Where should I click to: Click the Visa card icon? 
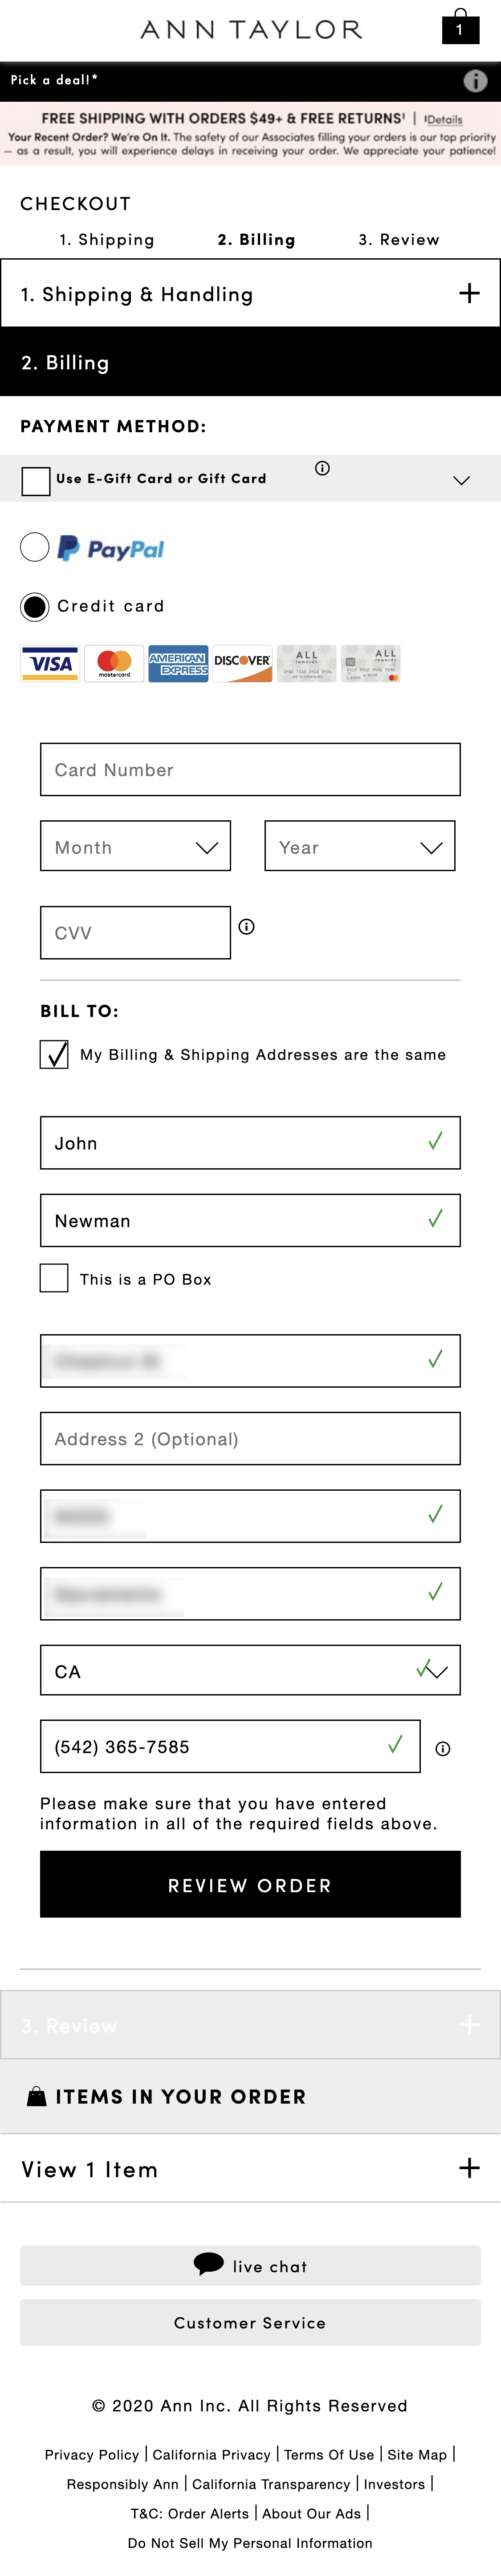[50, 662]
